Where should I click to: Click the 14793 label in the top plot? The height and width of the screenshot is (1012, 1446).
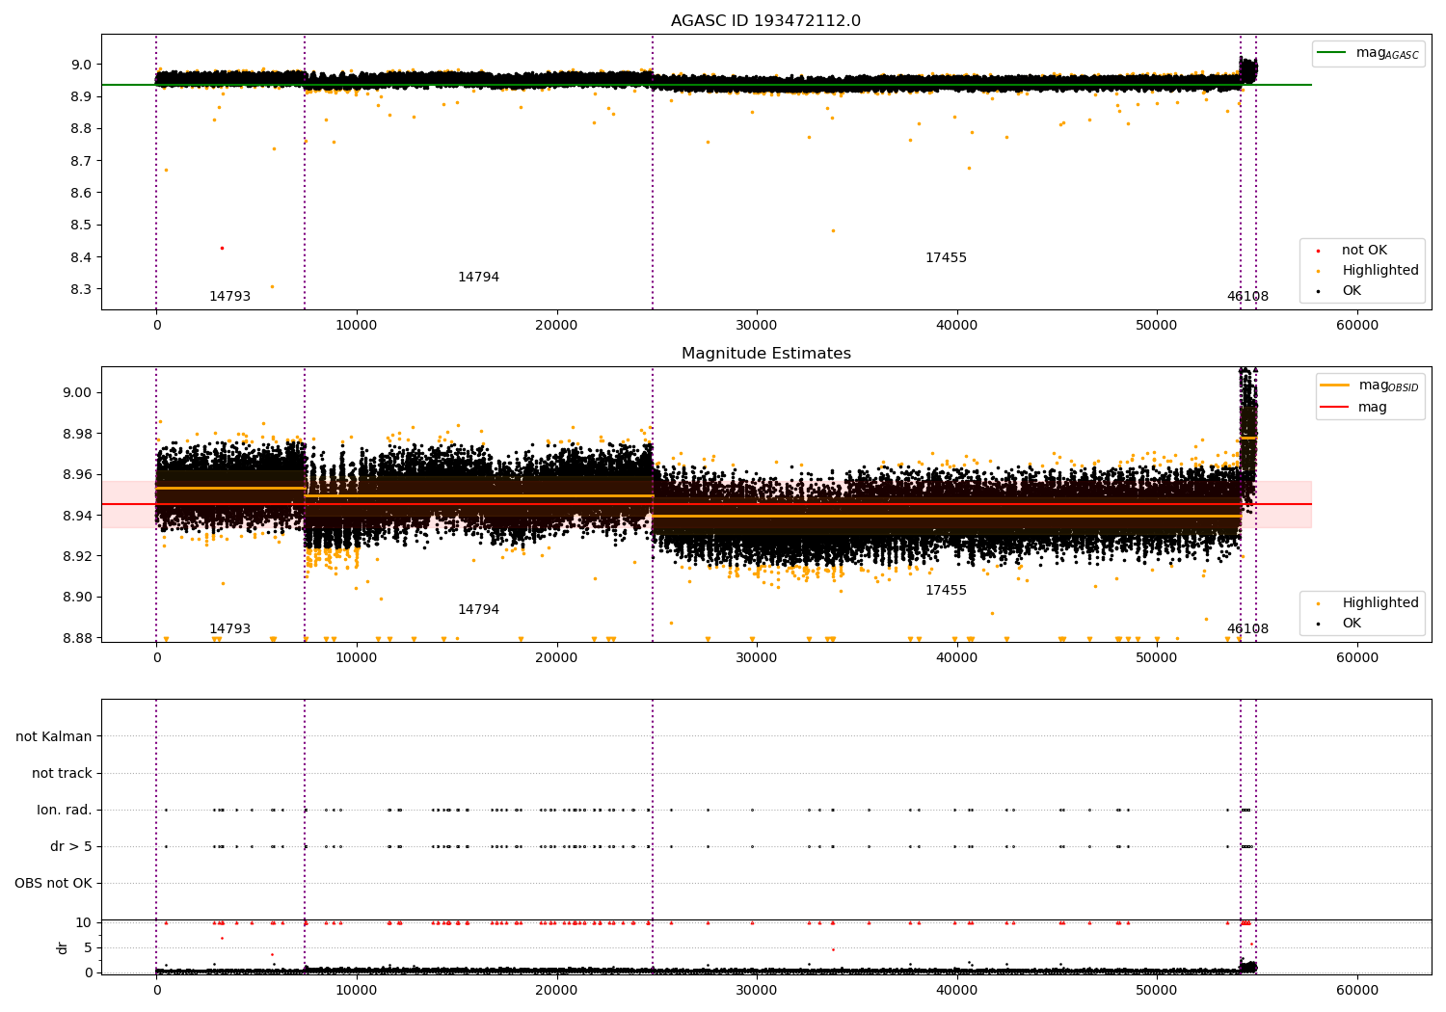tap(229, 297)
